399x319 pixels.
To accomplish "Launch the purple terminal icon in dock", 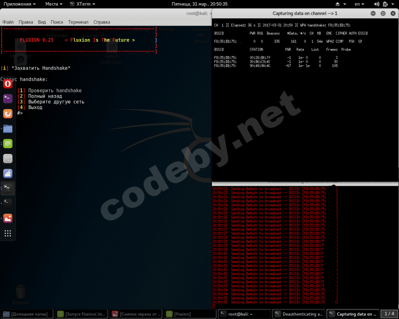I will click(x=8, y=99).
